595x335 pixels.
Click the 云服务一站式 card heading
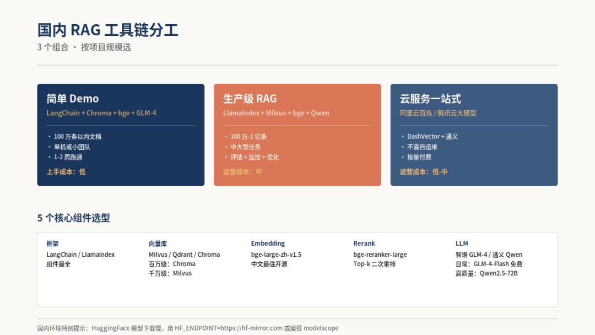pyautogui.click(x=430, y=99)
